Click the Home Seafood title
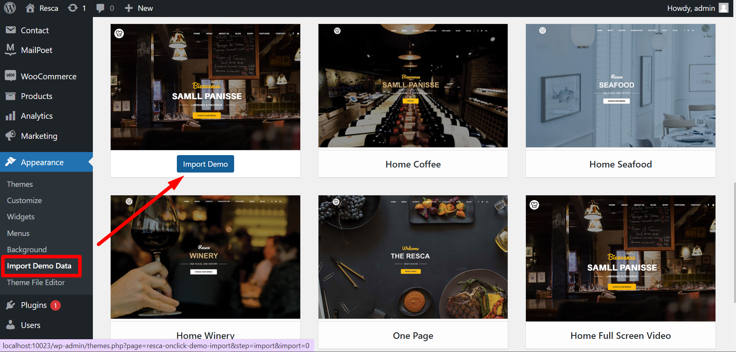 point(621,164)
